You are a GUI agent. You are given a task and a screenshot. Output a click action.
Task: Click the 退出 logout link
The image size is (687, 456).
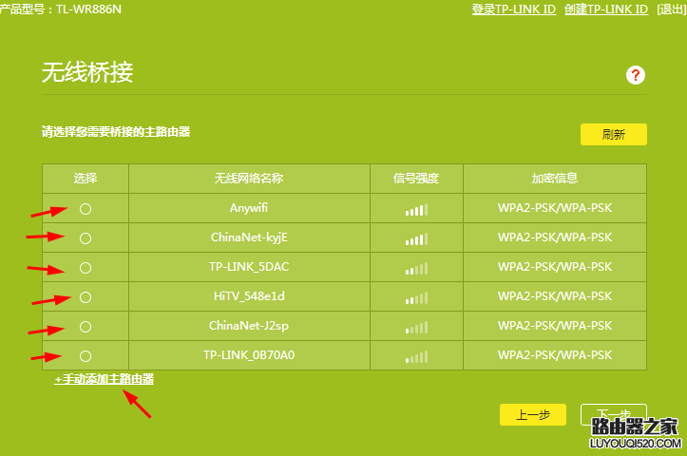pyautogui.click(x=671, y=9)
